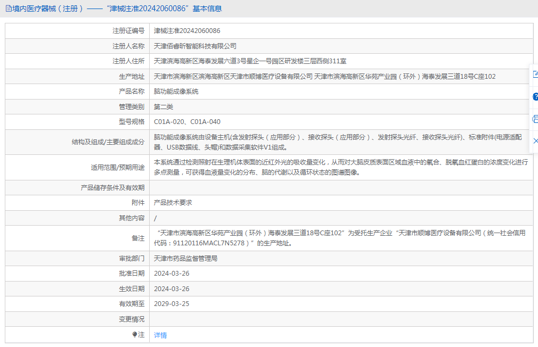Select the 其他内容 label
The image size is (538, 347).
click(x=132, y=218)
